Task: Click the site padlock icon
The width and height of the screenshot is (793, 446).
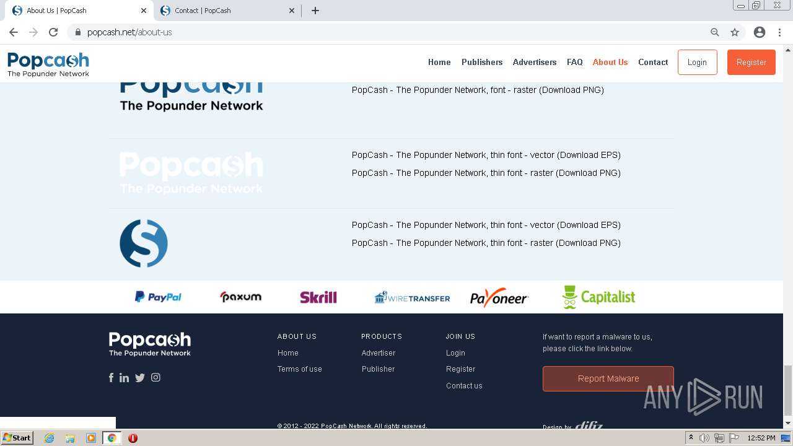Action: (77, 32)
